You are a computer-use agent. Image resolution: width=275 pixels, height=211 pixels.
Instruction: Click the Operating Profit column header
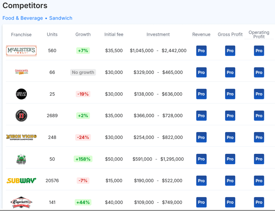tap(259, 35)
